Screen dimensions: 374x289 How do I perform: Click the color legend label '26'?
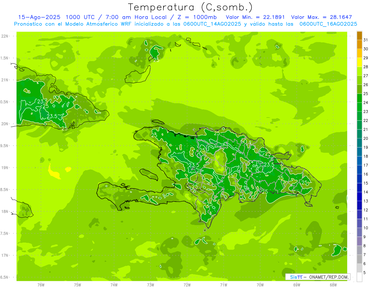[366, 85]
